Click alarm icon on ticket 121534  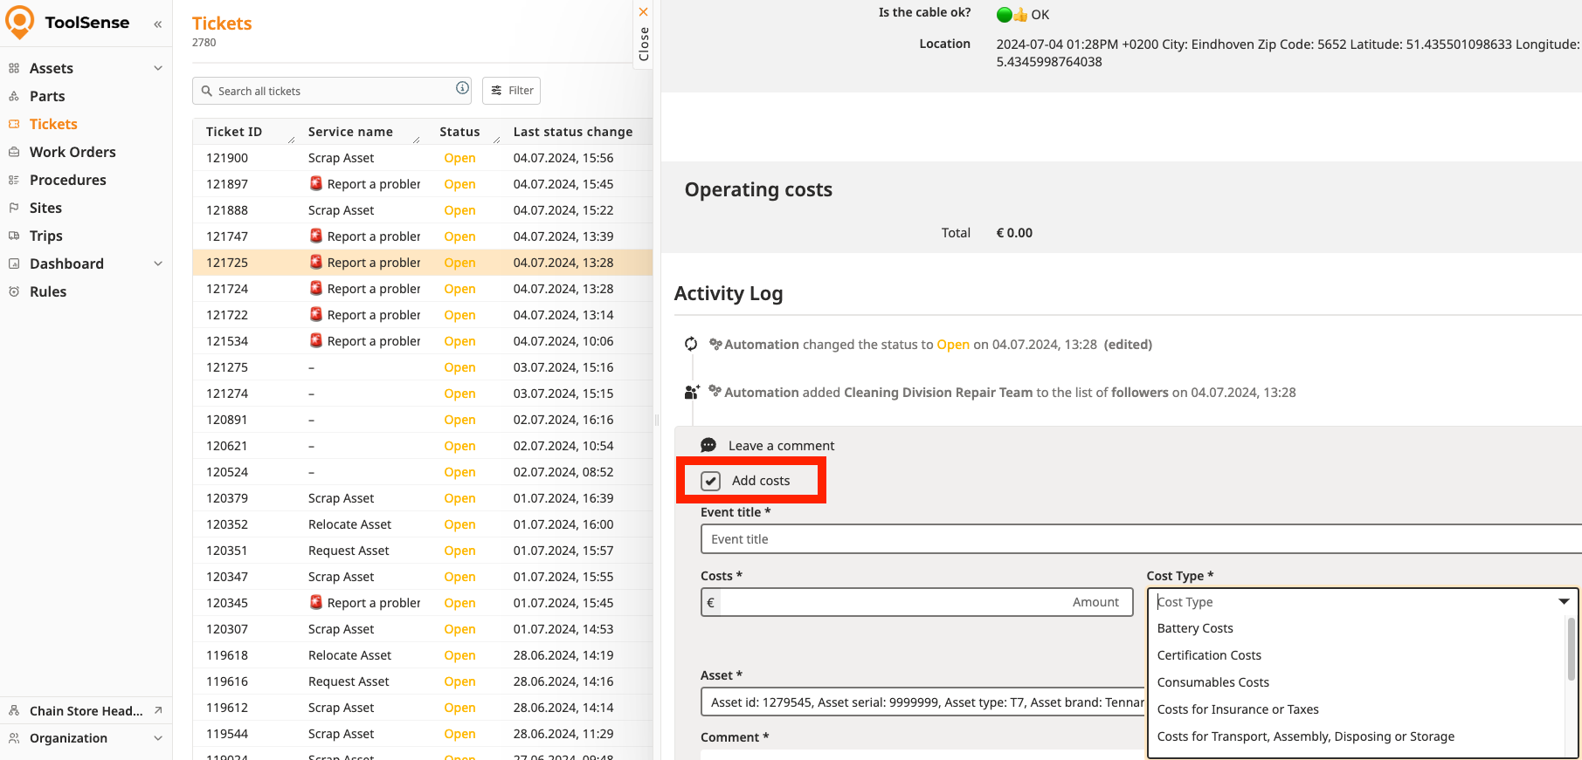tap(316, 341)
